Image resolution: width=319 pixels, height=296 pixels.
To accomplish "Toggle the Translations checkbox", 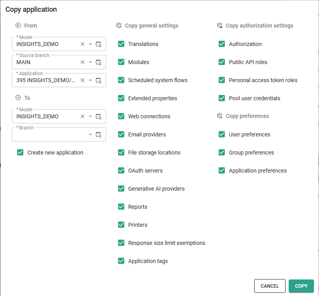I will (121, 44).
